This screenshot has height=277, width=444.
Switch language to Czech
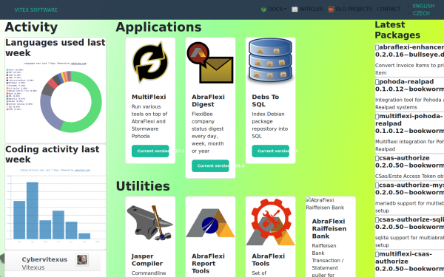tap(421, 13)
